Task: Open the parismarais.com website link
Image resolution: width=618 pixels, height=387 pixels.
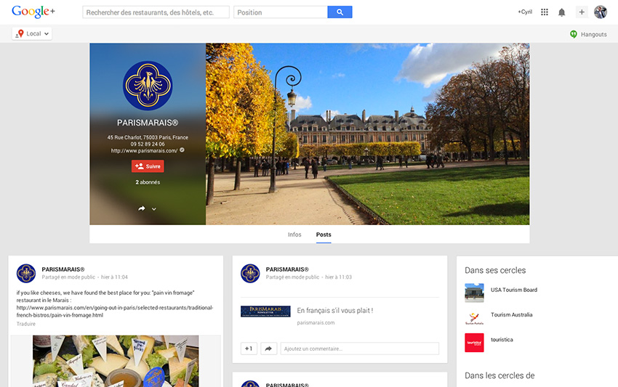Action: coord(144,150)
